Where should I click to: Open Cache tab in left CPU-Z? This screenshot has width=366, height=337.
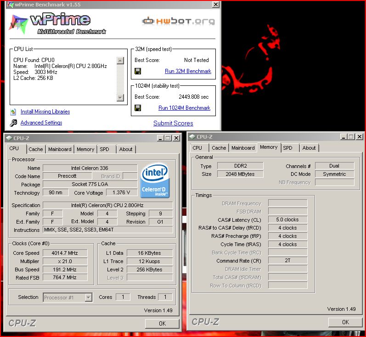(x=36, y=149)
